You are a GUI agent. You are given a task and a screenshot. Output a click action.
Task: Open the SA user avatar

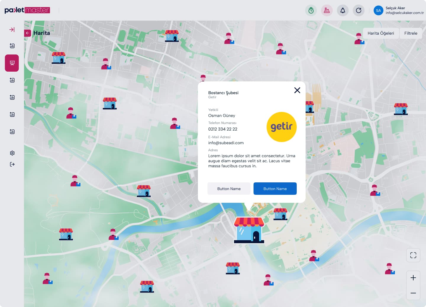(x=378, y=10)
